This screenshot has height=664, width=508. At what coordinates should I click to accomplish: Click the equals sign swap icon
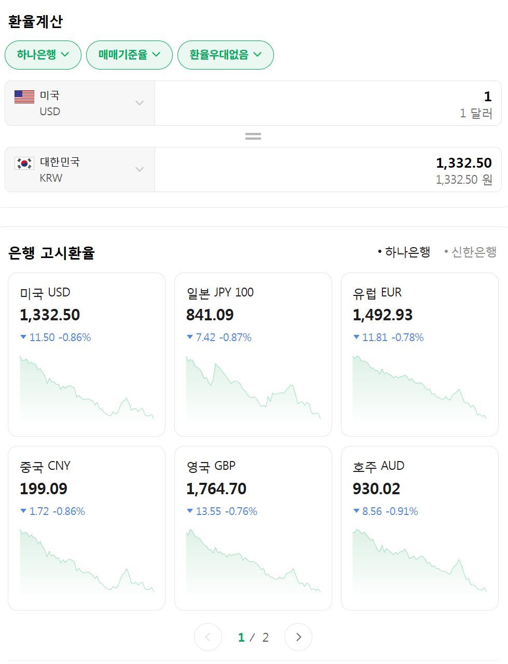click(x=253, y=137)
